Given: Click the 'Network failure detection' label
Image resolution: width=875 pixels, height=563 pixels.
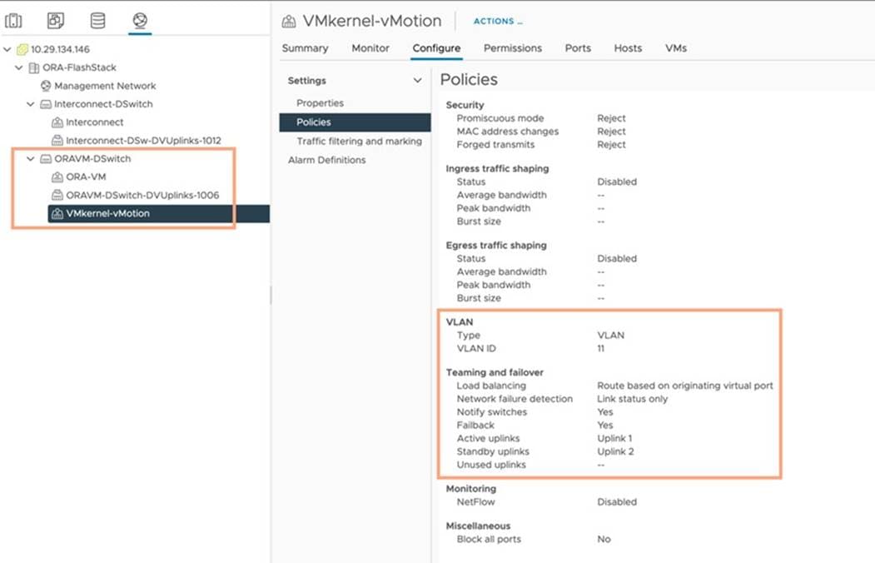Looking at the screenshot, I should [x=515, y=399].
